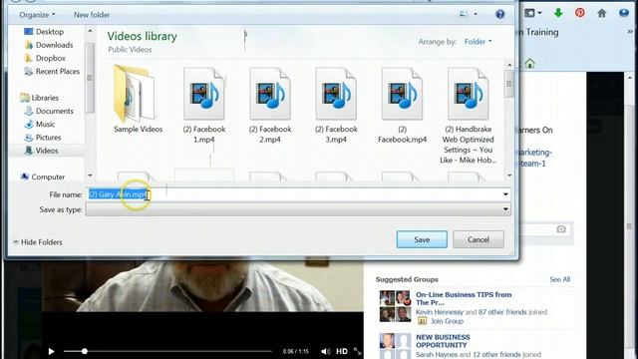Click the green download arrow browser icon

(x=558, y=13)
